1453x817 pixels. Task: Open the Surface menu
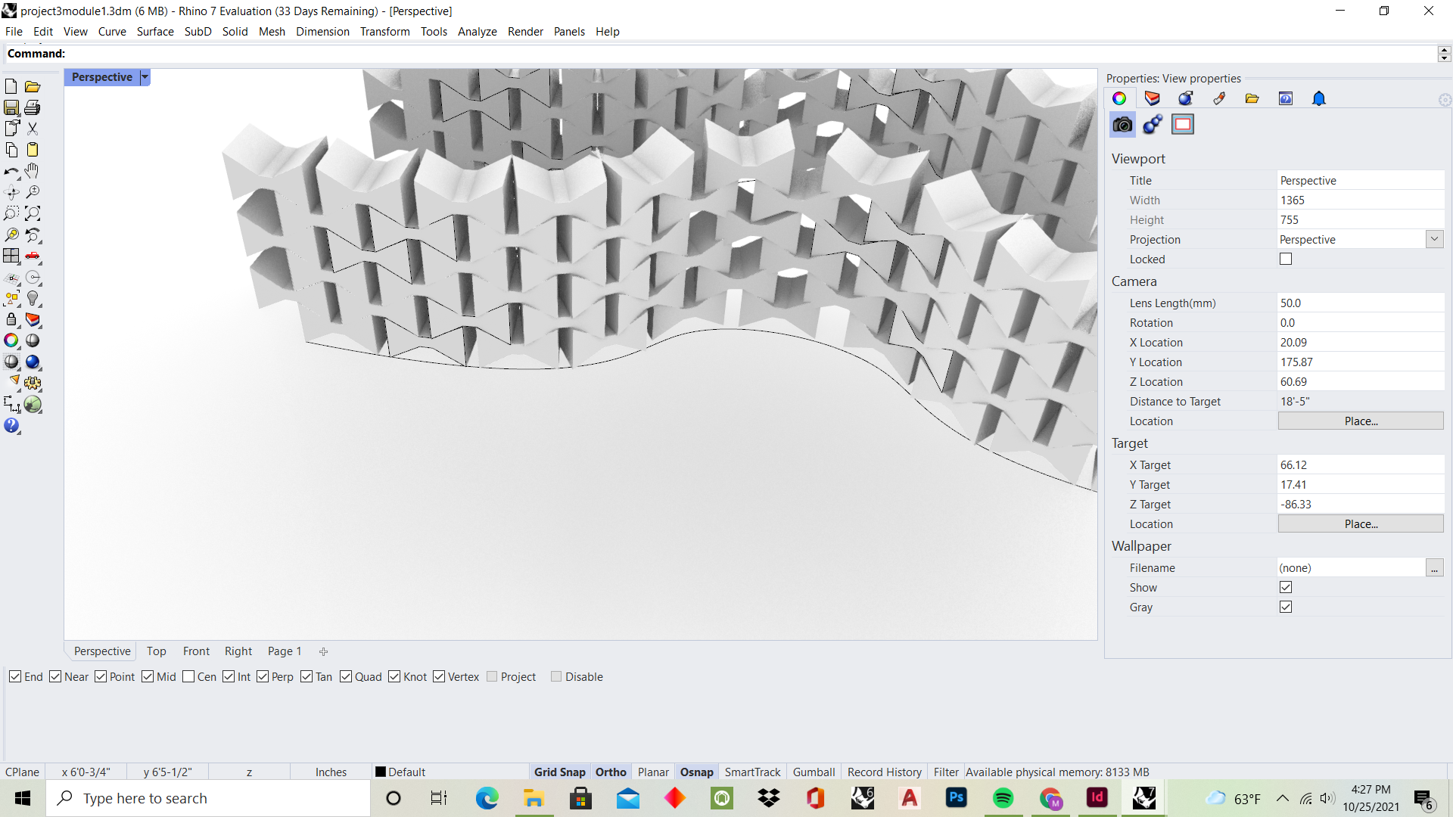pyautogui.click(x=154, y=31)
